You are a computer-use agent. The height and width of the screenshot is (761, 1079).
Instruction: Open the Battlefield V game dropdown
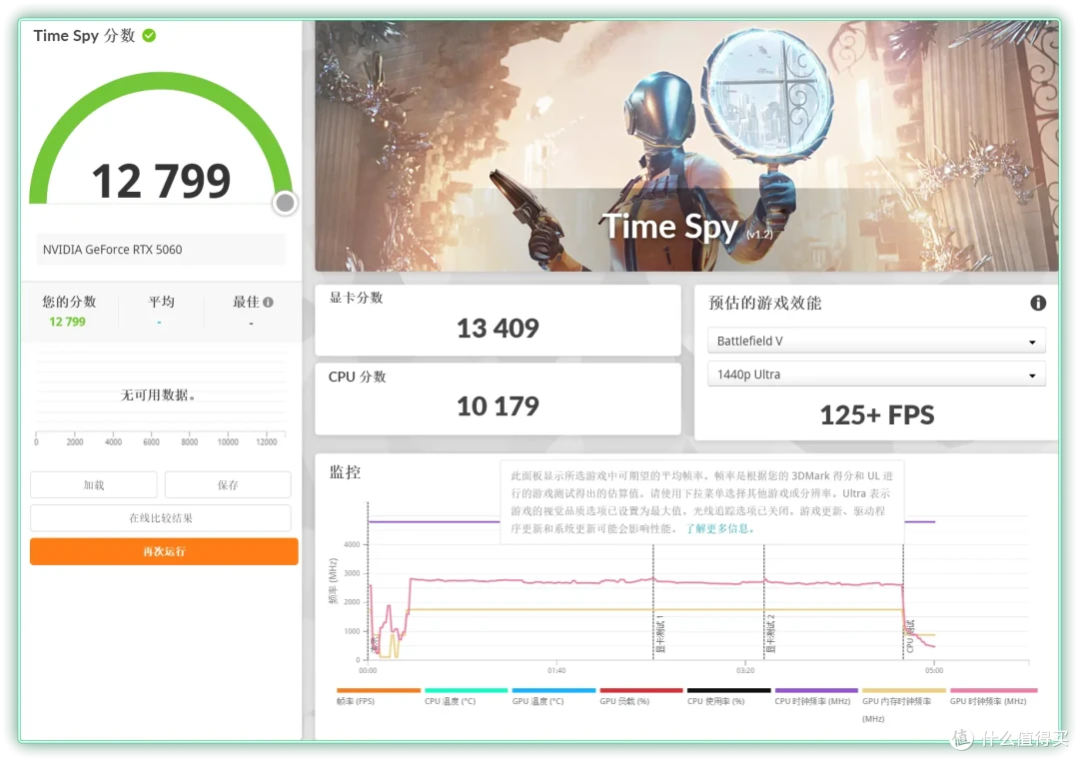pyautogui.click(x=876, y=341)
